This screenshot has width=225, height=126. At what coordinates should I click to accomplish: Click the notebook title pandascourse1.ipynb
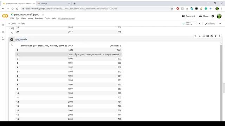[x=27, y=14]
